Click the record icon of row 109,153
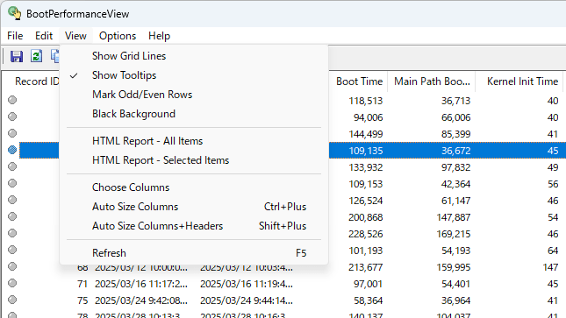This screenshot has height=318, width=566. (x=12, y=183)
